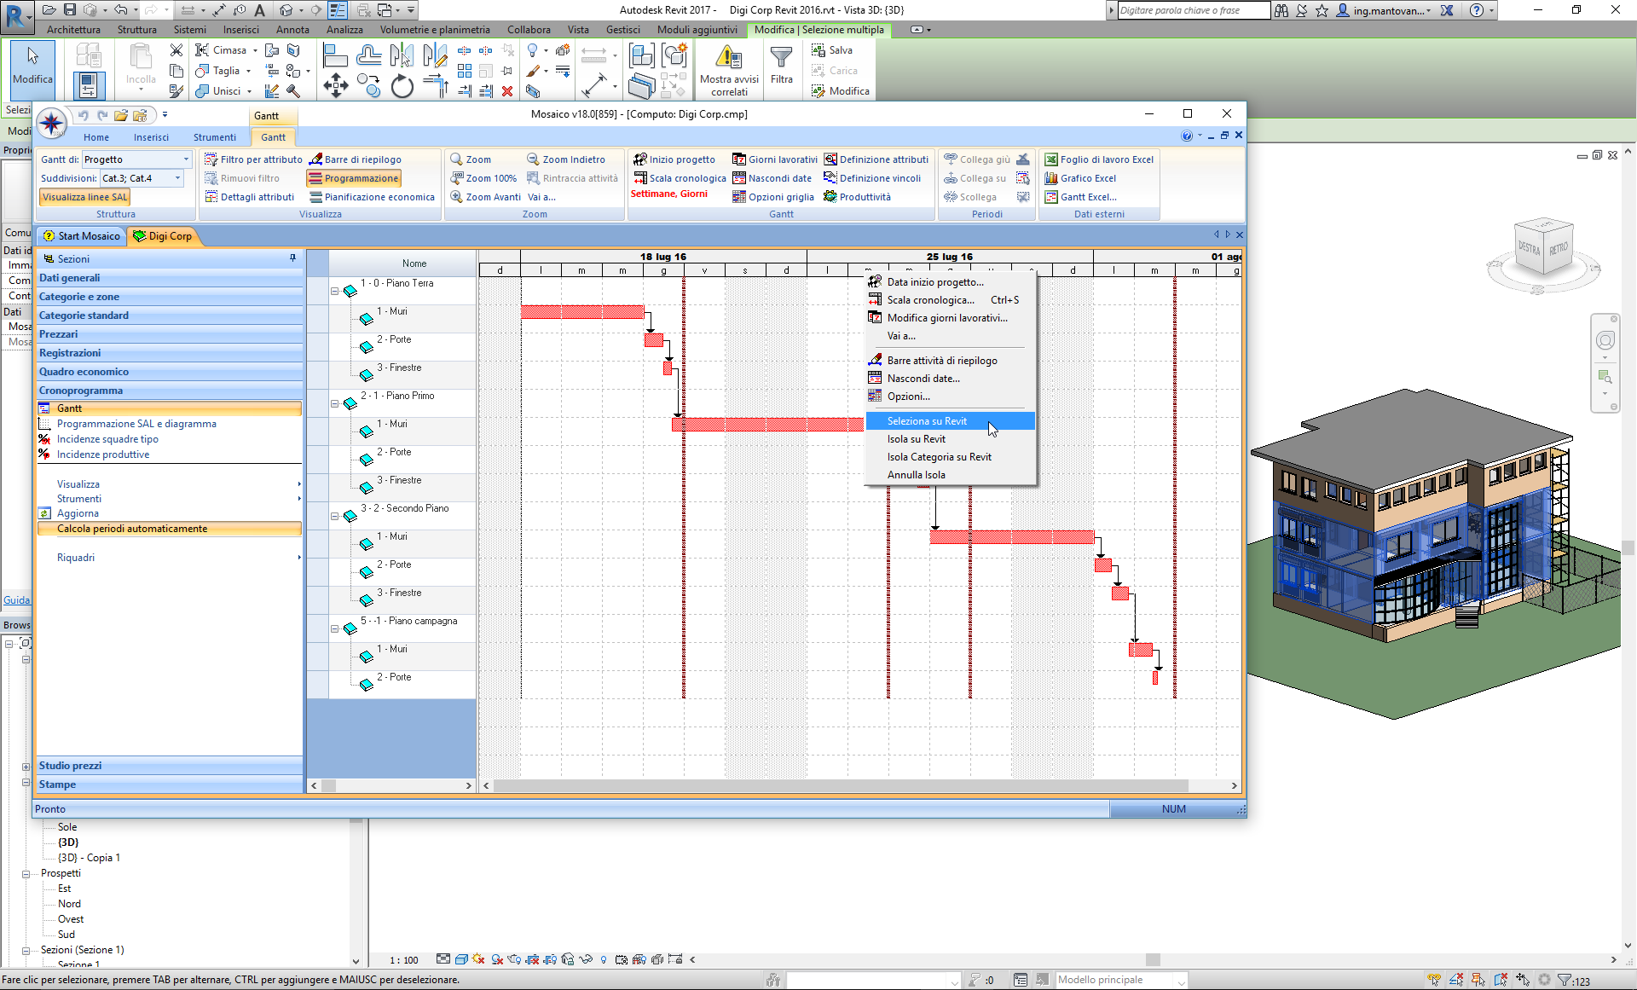
Task: Open the Gantt di Progetto dropdown
Action: (186, 159)
